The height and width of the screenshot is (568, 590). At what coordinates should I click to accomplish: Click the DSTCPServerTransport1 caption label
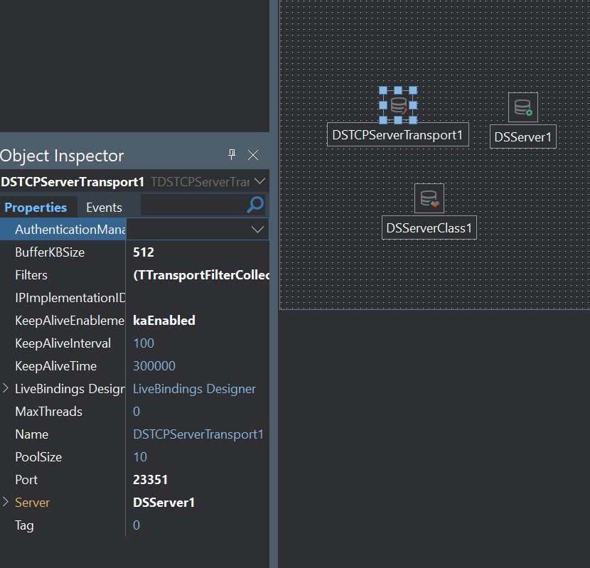(x=398, y=135)
